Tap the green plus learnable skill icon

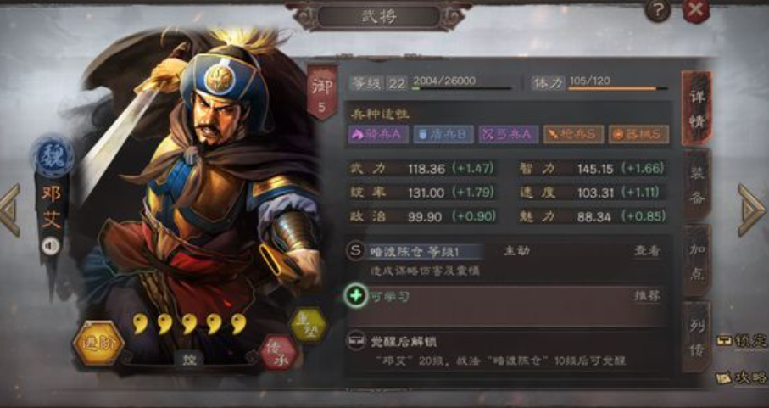[x=356, y=296]
